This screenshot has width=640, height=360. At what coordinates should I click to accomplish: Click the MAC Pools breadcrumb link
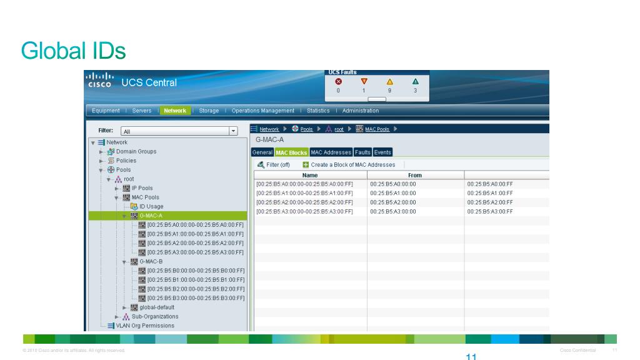tap(377, 129)
